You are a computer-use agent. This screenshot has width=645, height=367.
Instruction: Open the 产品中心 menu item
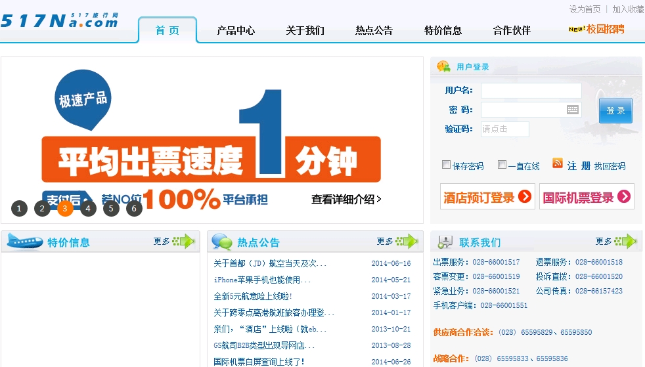tap(236, 30)
